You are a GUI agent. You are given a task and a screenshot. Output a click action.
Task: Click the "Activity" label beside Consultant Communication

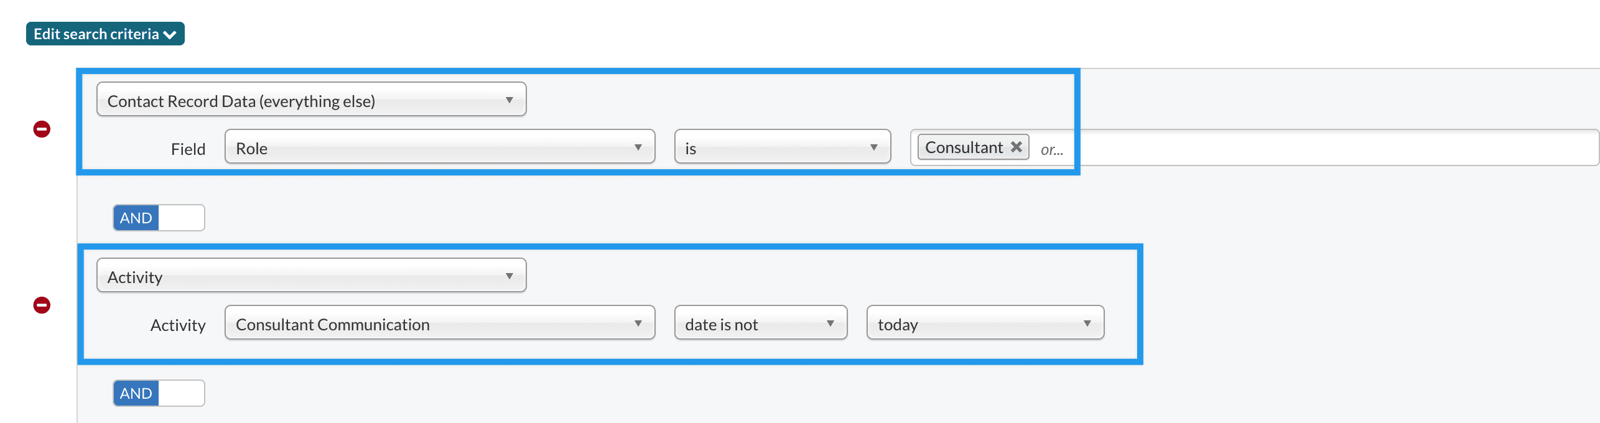click(178, 325)
